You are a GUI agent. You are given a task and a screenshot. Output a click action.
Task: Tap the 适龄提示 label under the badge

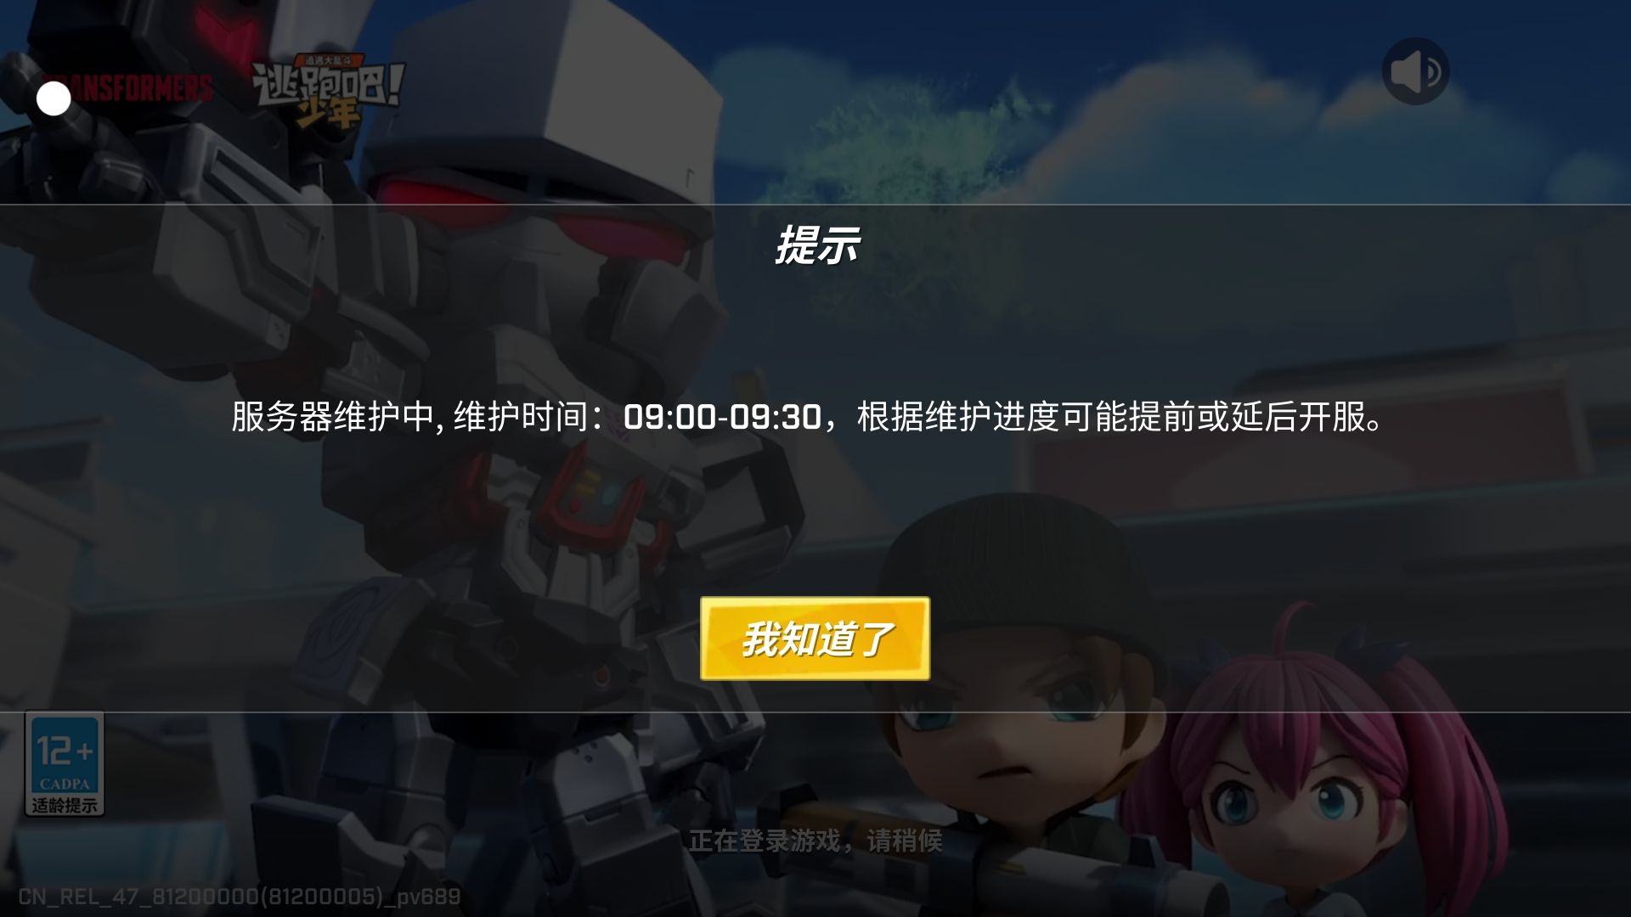point(65,805)
